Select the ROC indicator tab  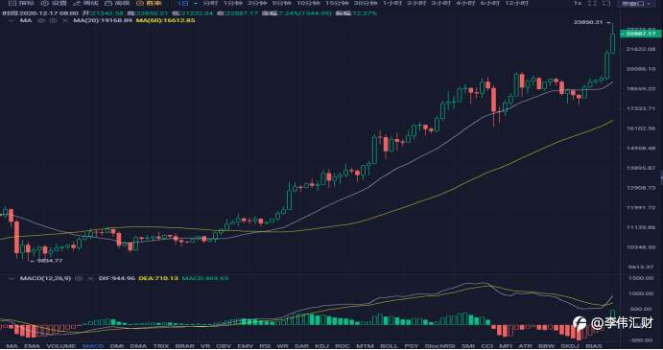click(343, 346)
